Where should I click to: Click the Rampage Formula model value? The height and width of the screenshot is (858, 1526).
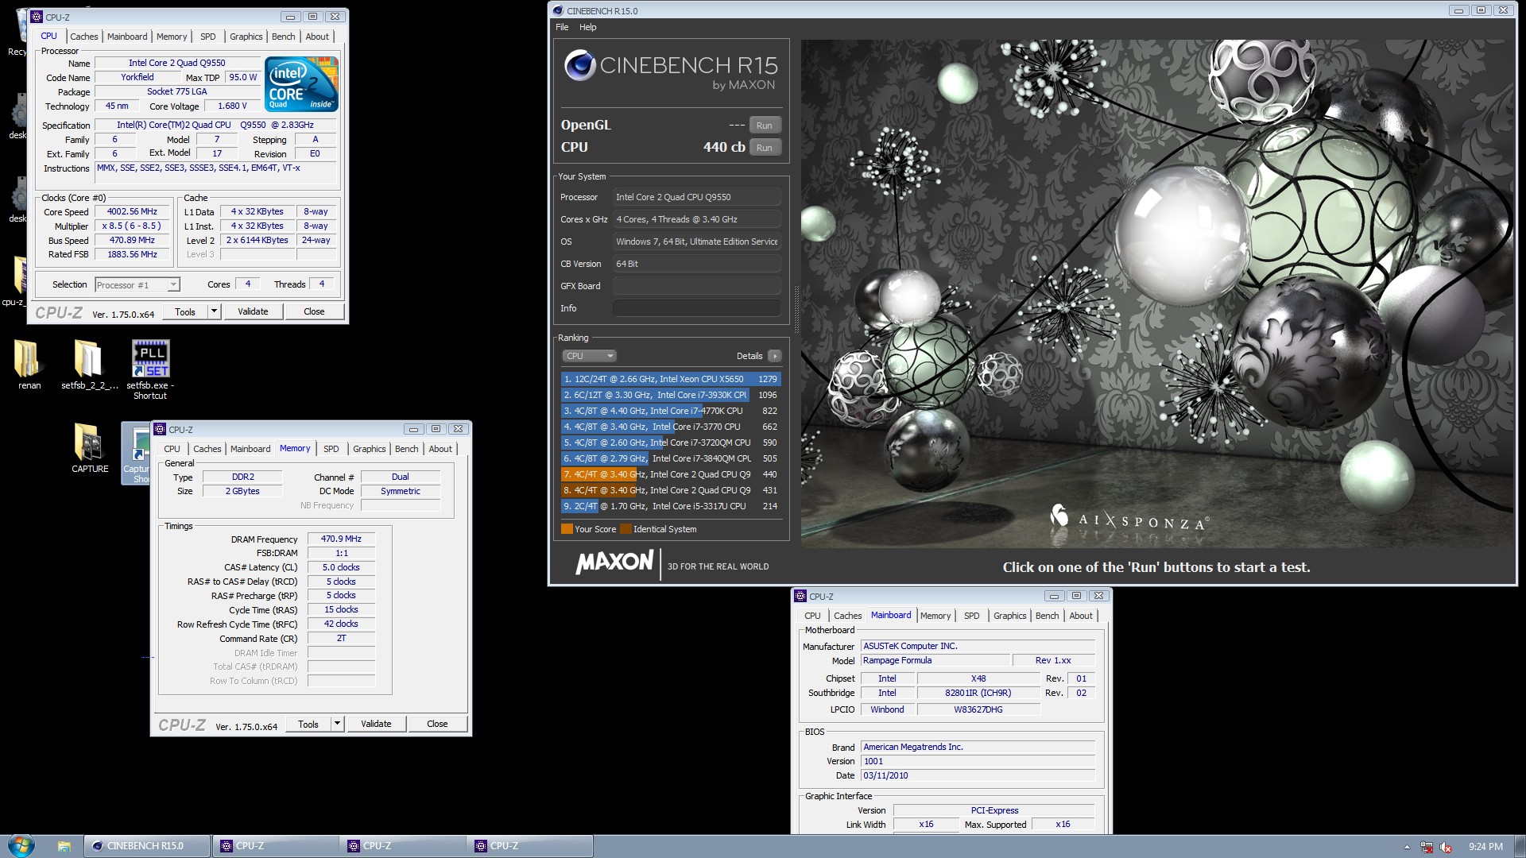[x=935, y=661]
